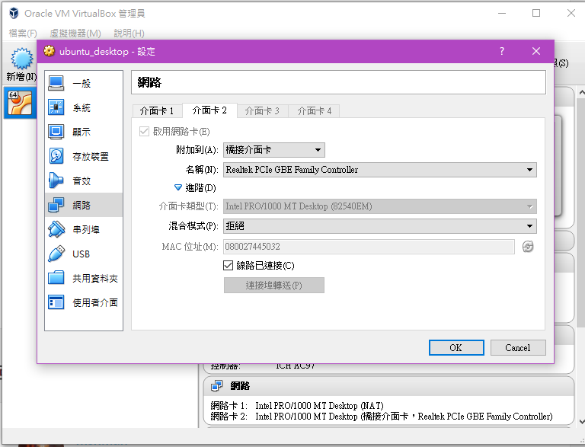
Task: Toggle the 啟用網路卡 checkbox
Action: point(144,131)
